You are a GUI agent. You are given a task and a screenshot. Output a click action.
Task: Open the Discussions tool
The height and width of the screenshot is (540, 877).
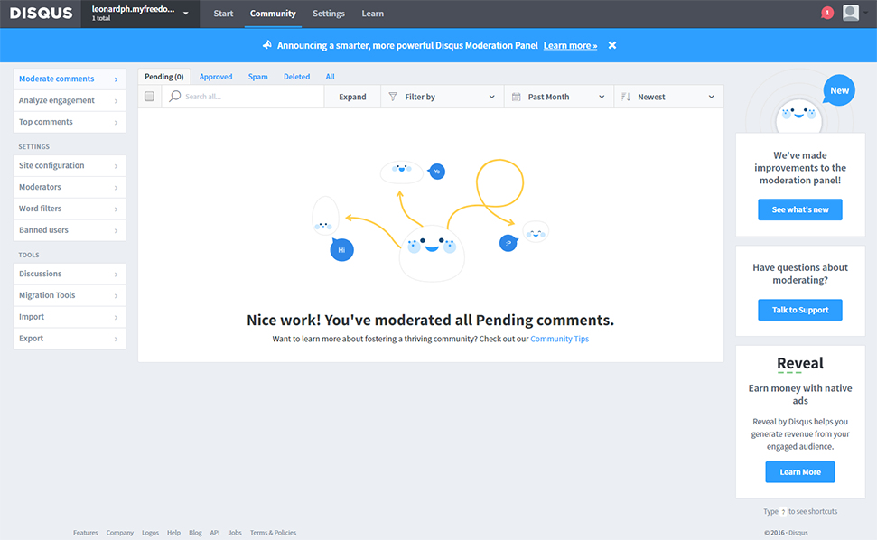[70, 274]
